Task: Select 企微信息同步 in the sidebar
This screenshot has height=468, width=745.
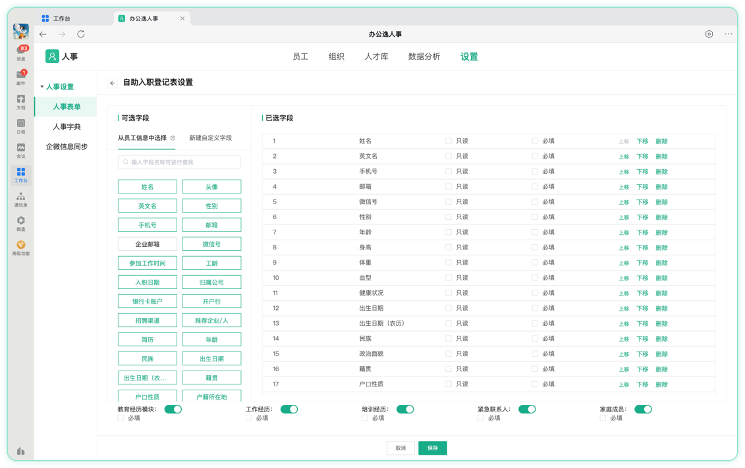Action: [x=67, y=147]
